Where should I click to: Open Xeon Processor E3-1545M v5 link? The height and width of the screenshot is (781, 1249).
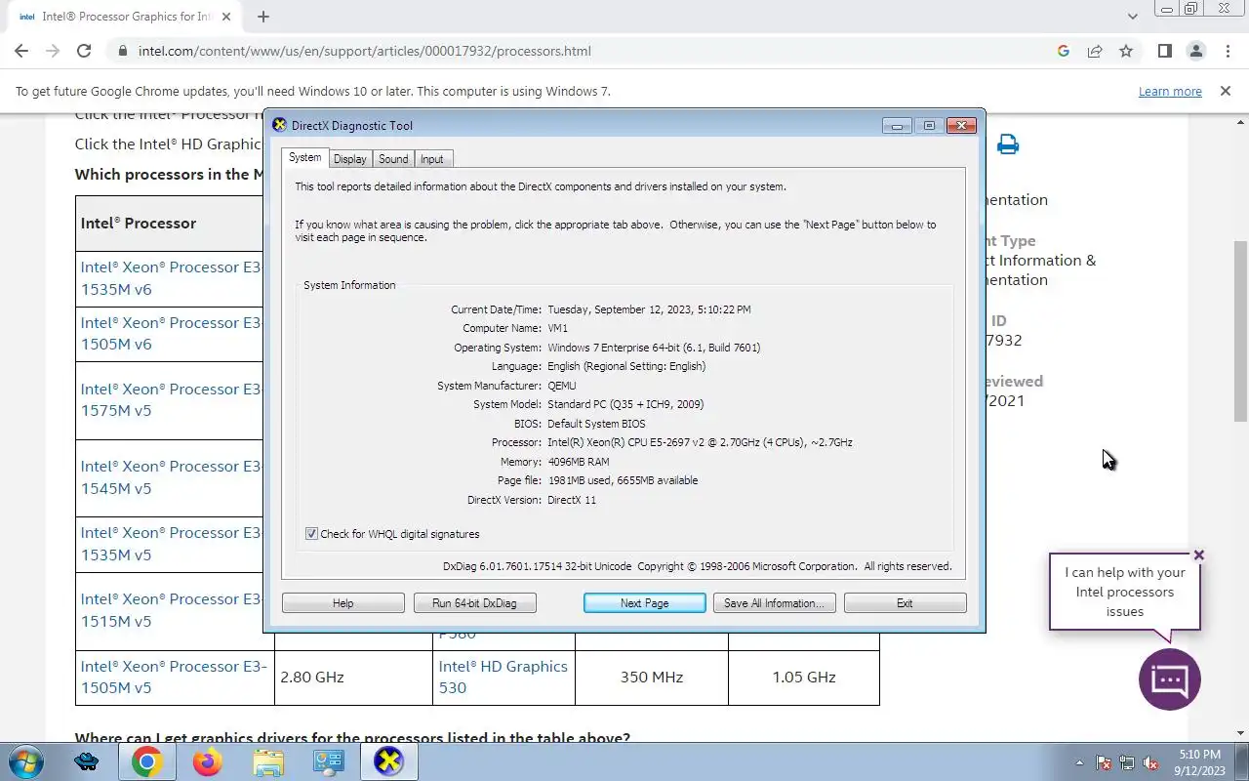pyautogui.click(x=172, y=477)
